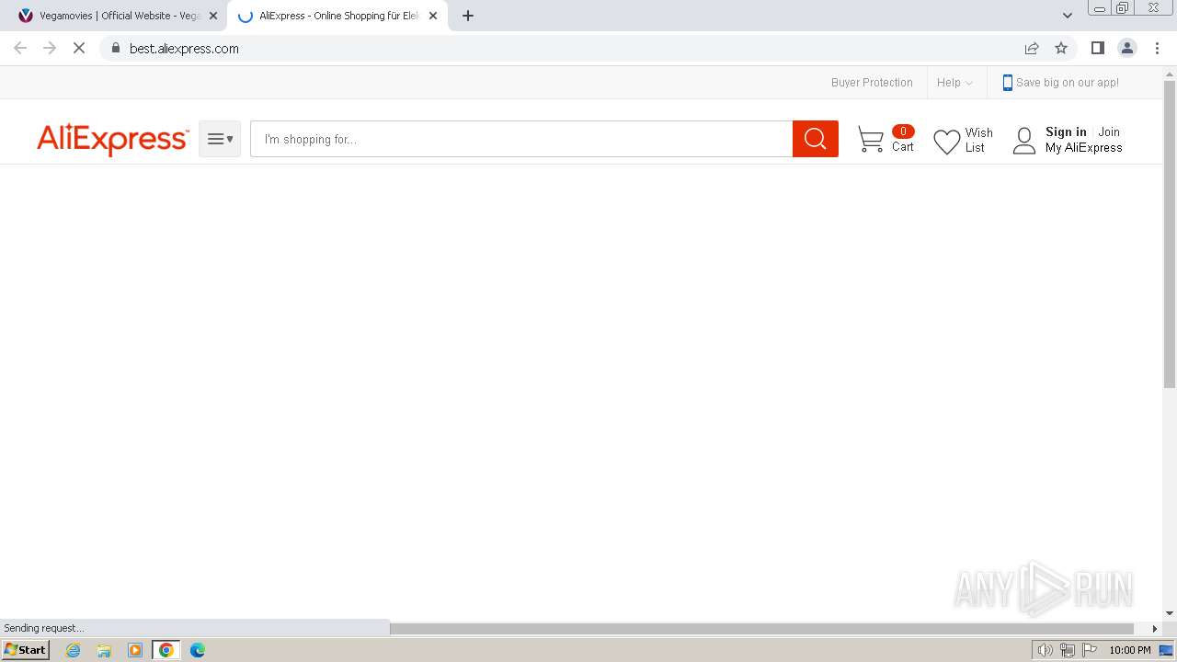Click the address bar URL best.aliexpress.com
The height and width of the screenshot is (662, 1177).
(x=184, y=49)
